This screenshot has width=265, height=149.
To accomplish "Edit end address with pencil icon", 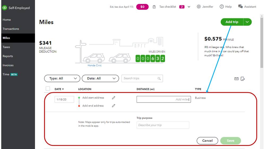I will coord(114,106).
